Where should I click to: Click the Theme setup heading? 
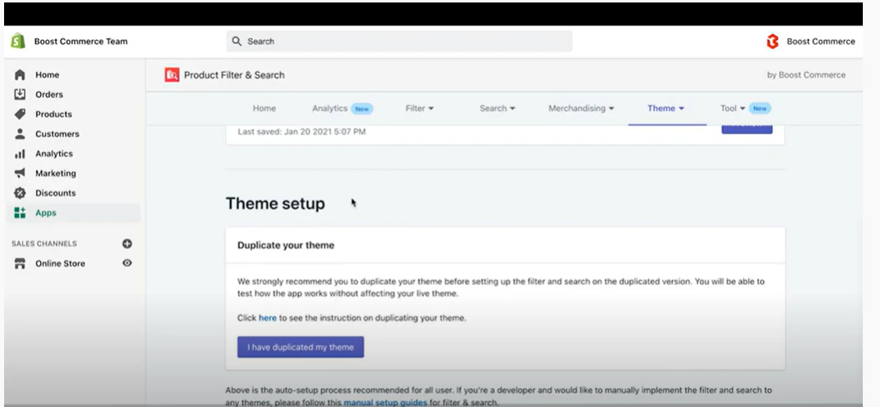pyautogui.click(x=275, y=203)
